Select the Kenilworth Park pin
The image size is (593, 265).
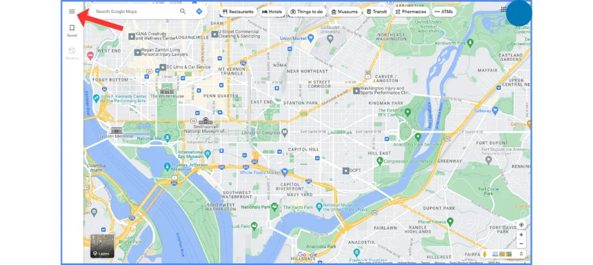coord(470,42)
